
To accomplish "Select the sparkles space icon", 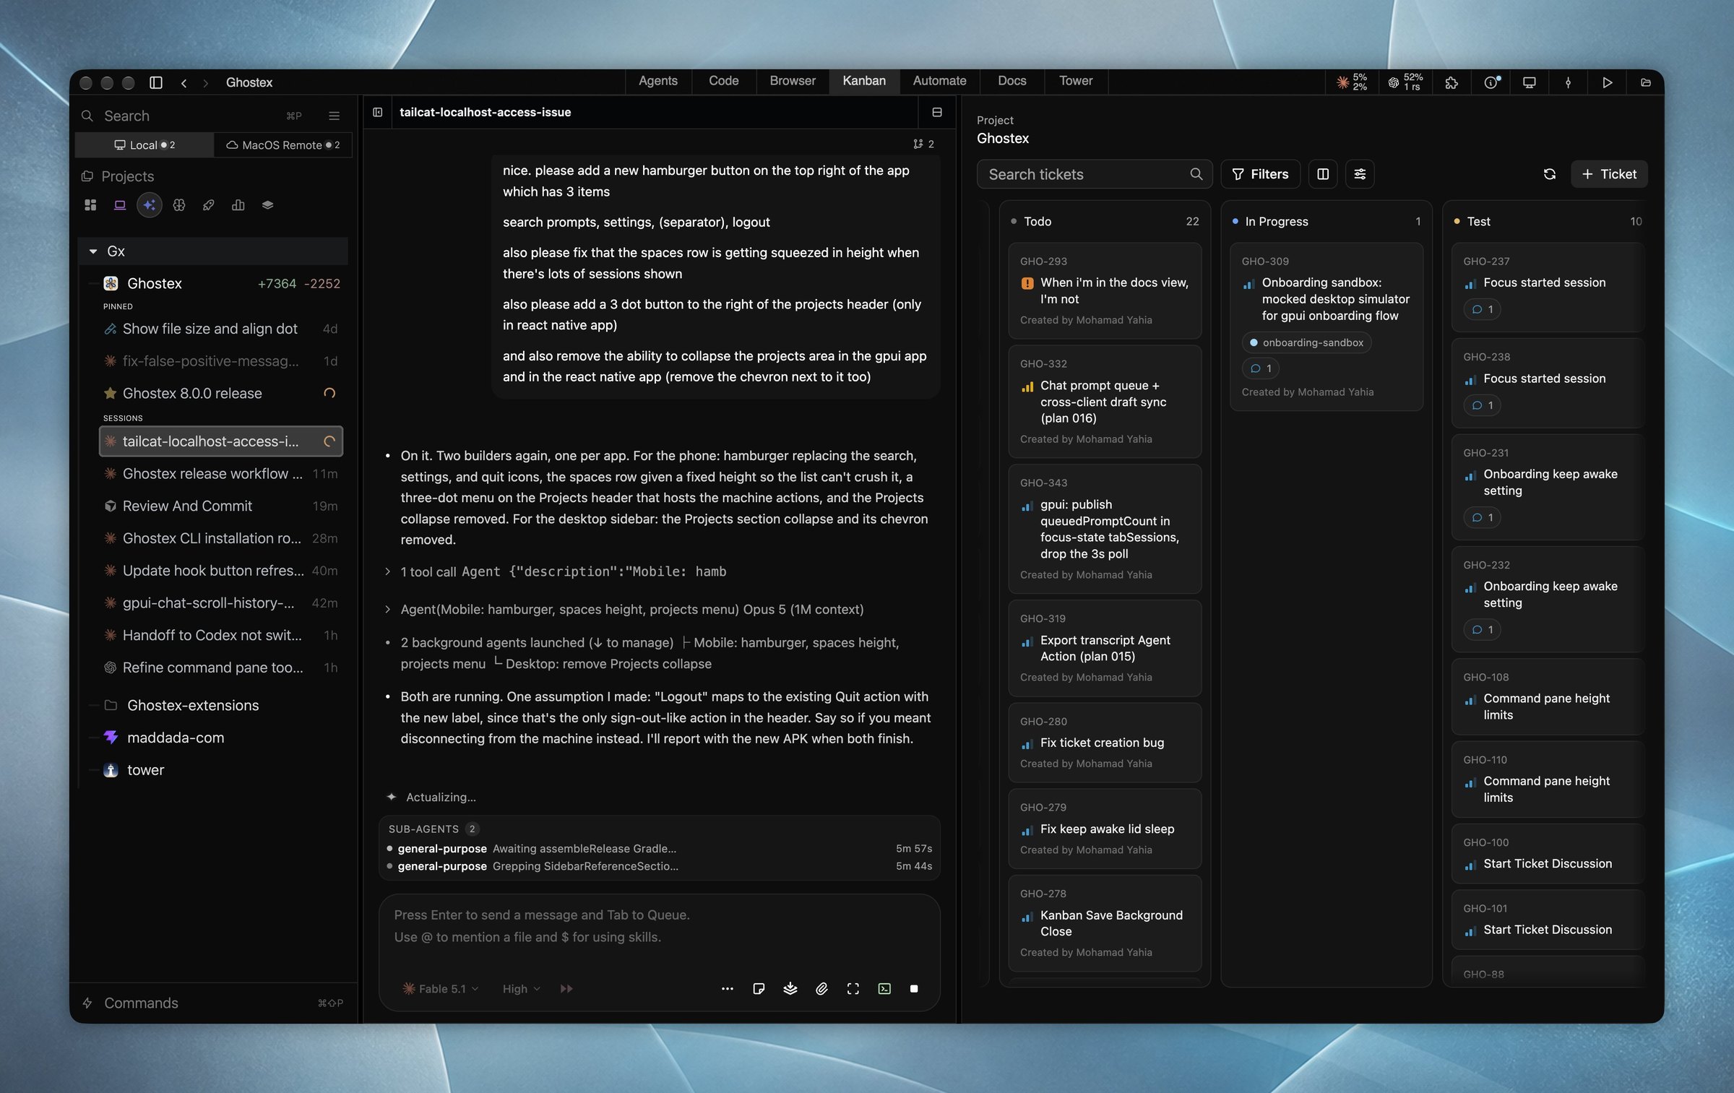I will tap(150, 205).
